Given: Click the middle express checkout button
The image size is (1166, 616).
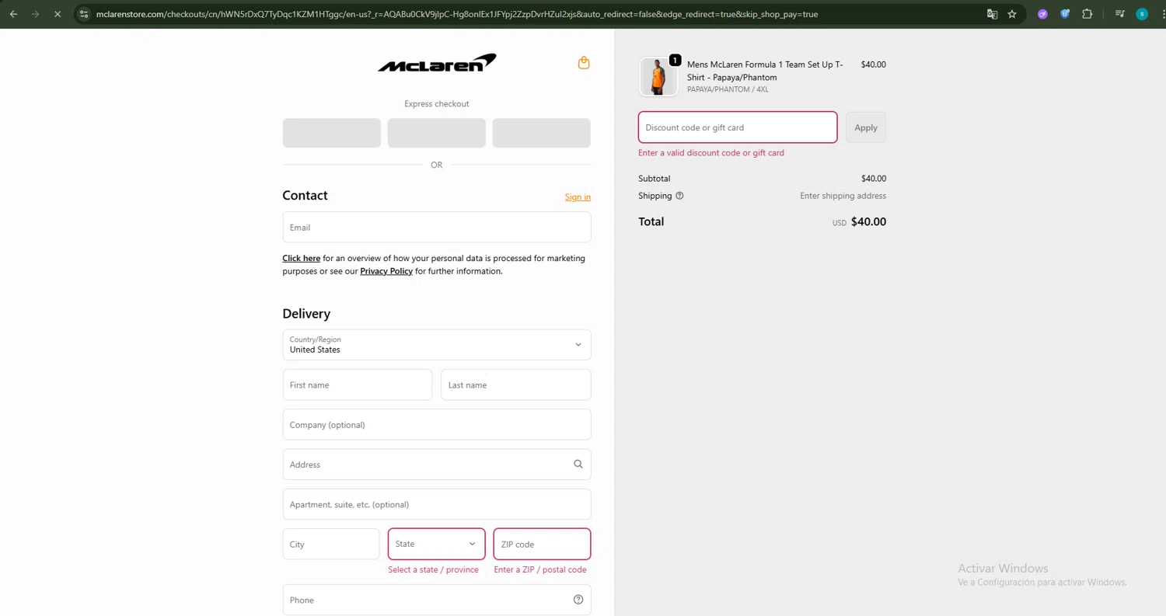Looking at the screenshot, I should pos(437,133).
